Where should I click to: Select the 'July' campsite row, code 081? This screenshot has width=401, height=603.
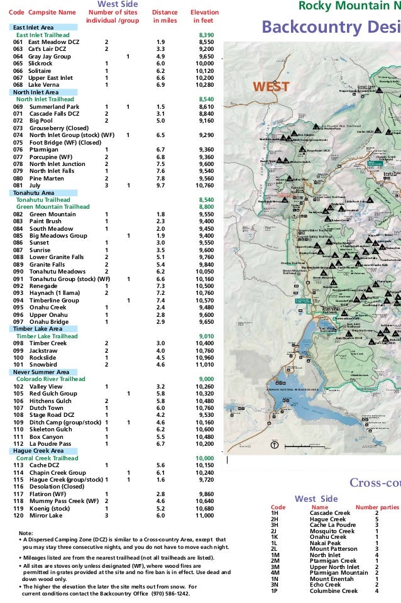[113, 185]
